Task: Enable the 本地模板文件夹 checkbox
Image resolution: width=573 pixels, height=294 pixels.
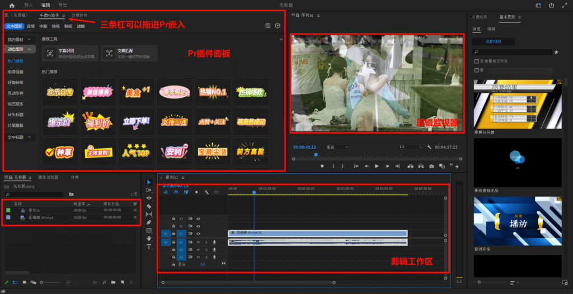Action: click(476, 61)
